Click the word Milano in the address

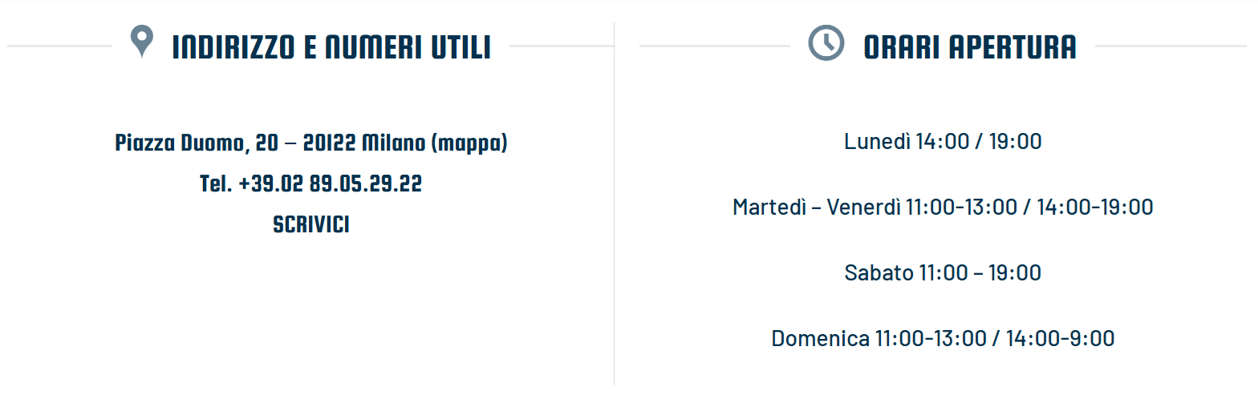[x=394, y=143]
